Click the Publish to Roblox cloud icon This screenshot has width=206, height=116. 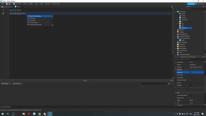point(9,4)
